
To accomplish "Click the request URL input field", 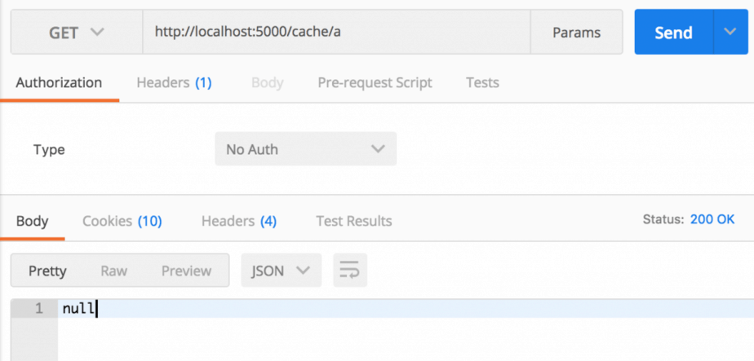I will (335, 33).
